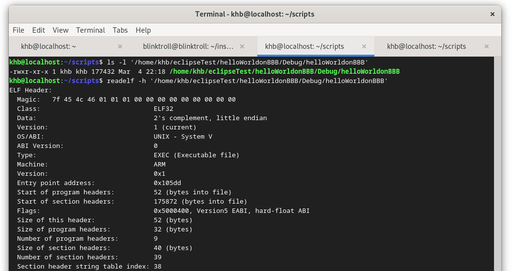The image size is (514, 271).
Task: Close the khb@localhost: ~ tab
Action: click(x=120, y=46)
